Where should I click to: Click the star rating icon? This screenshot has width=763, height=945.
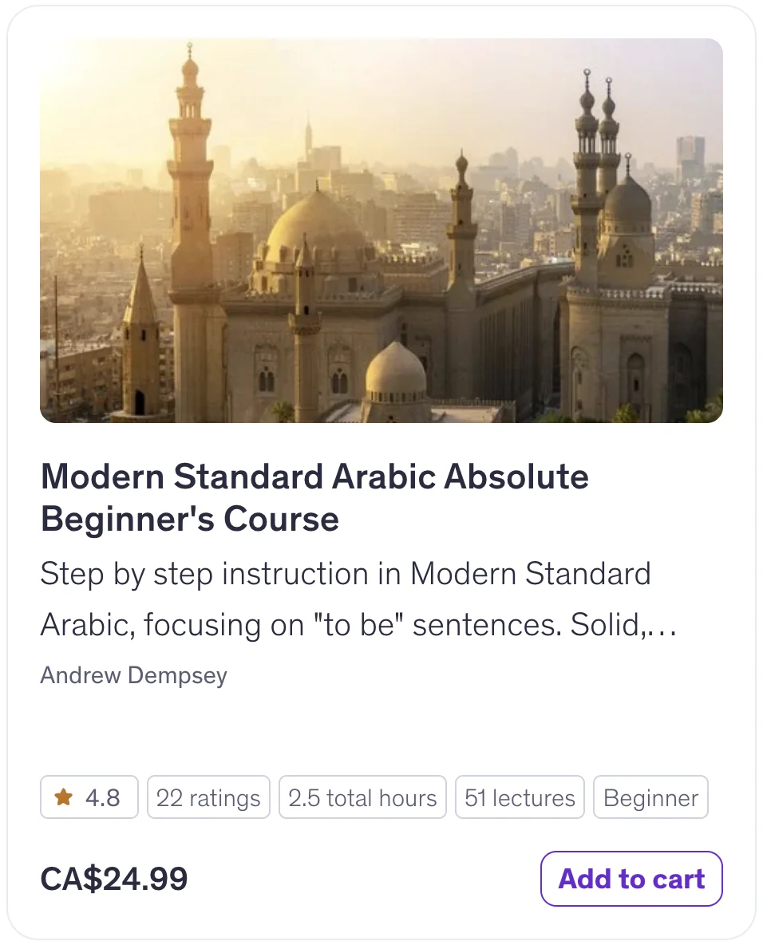(63, 797)
